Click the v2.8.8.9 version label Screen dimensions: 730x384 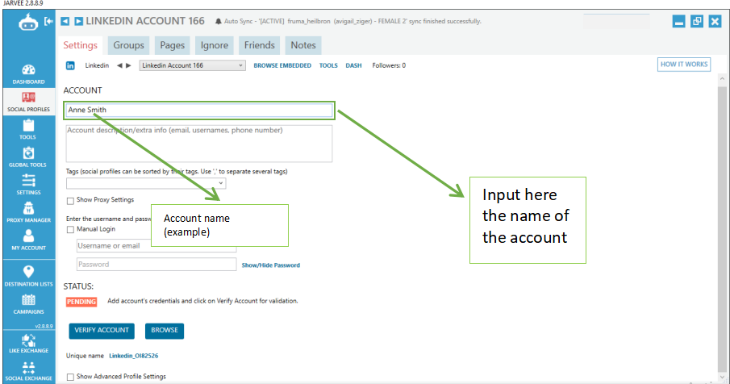[44, 326]
